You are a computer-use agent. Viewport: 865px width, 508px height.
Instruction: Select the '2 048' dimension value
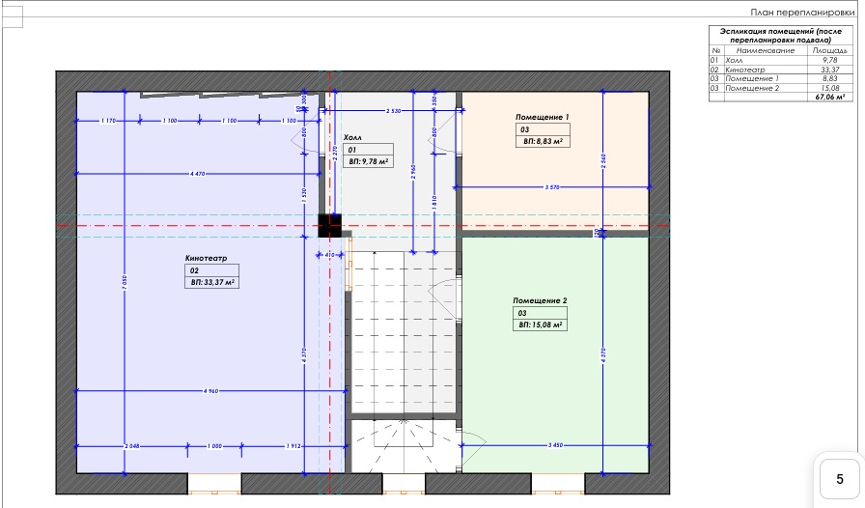coord(131,446)
